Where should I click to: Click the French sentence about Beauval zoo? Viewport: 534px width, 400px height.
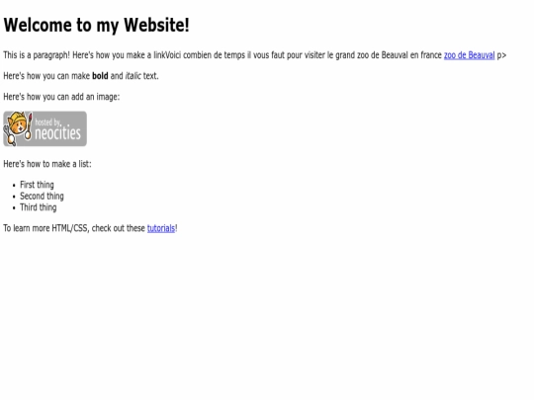pos(304,55)
